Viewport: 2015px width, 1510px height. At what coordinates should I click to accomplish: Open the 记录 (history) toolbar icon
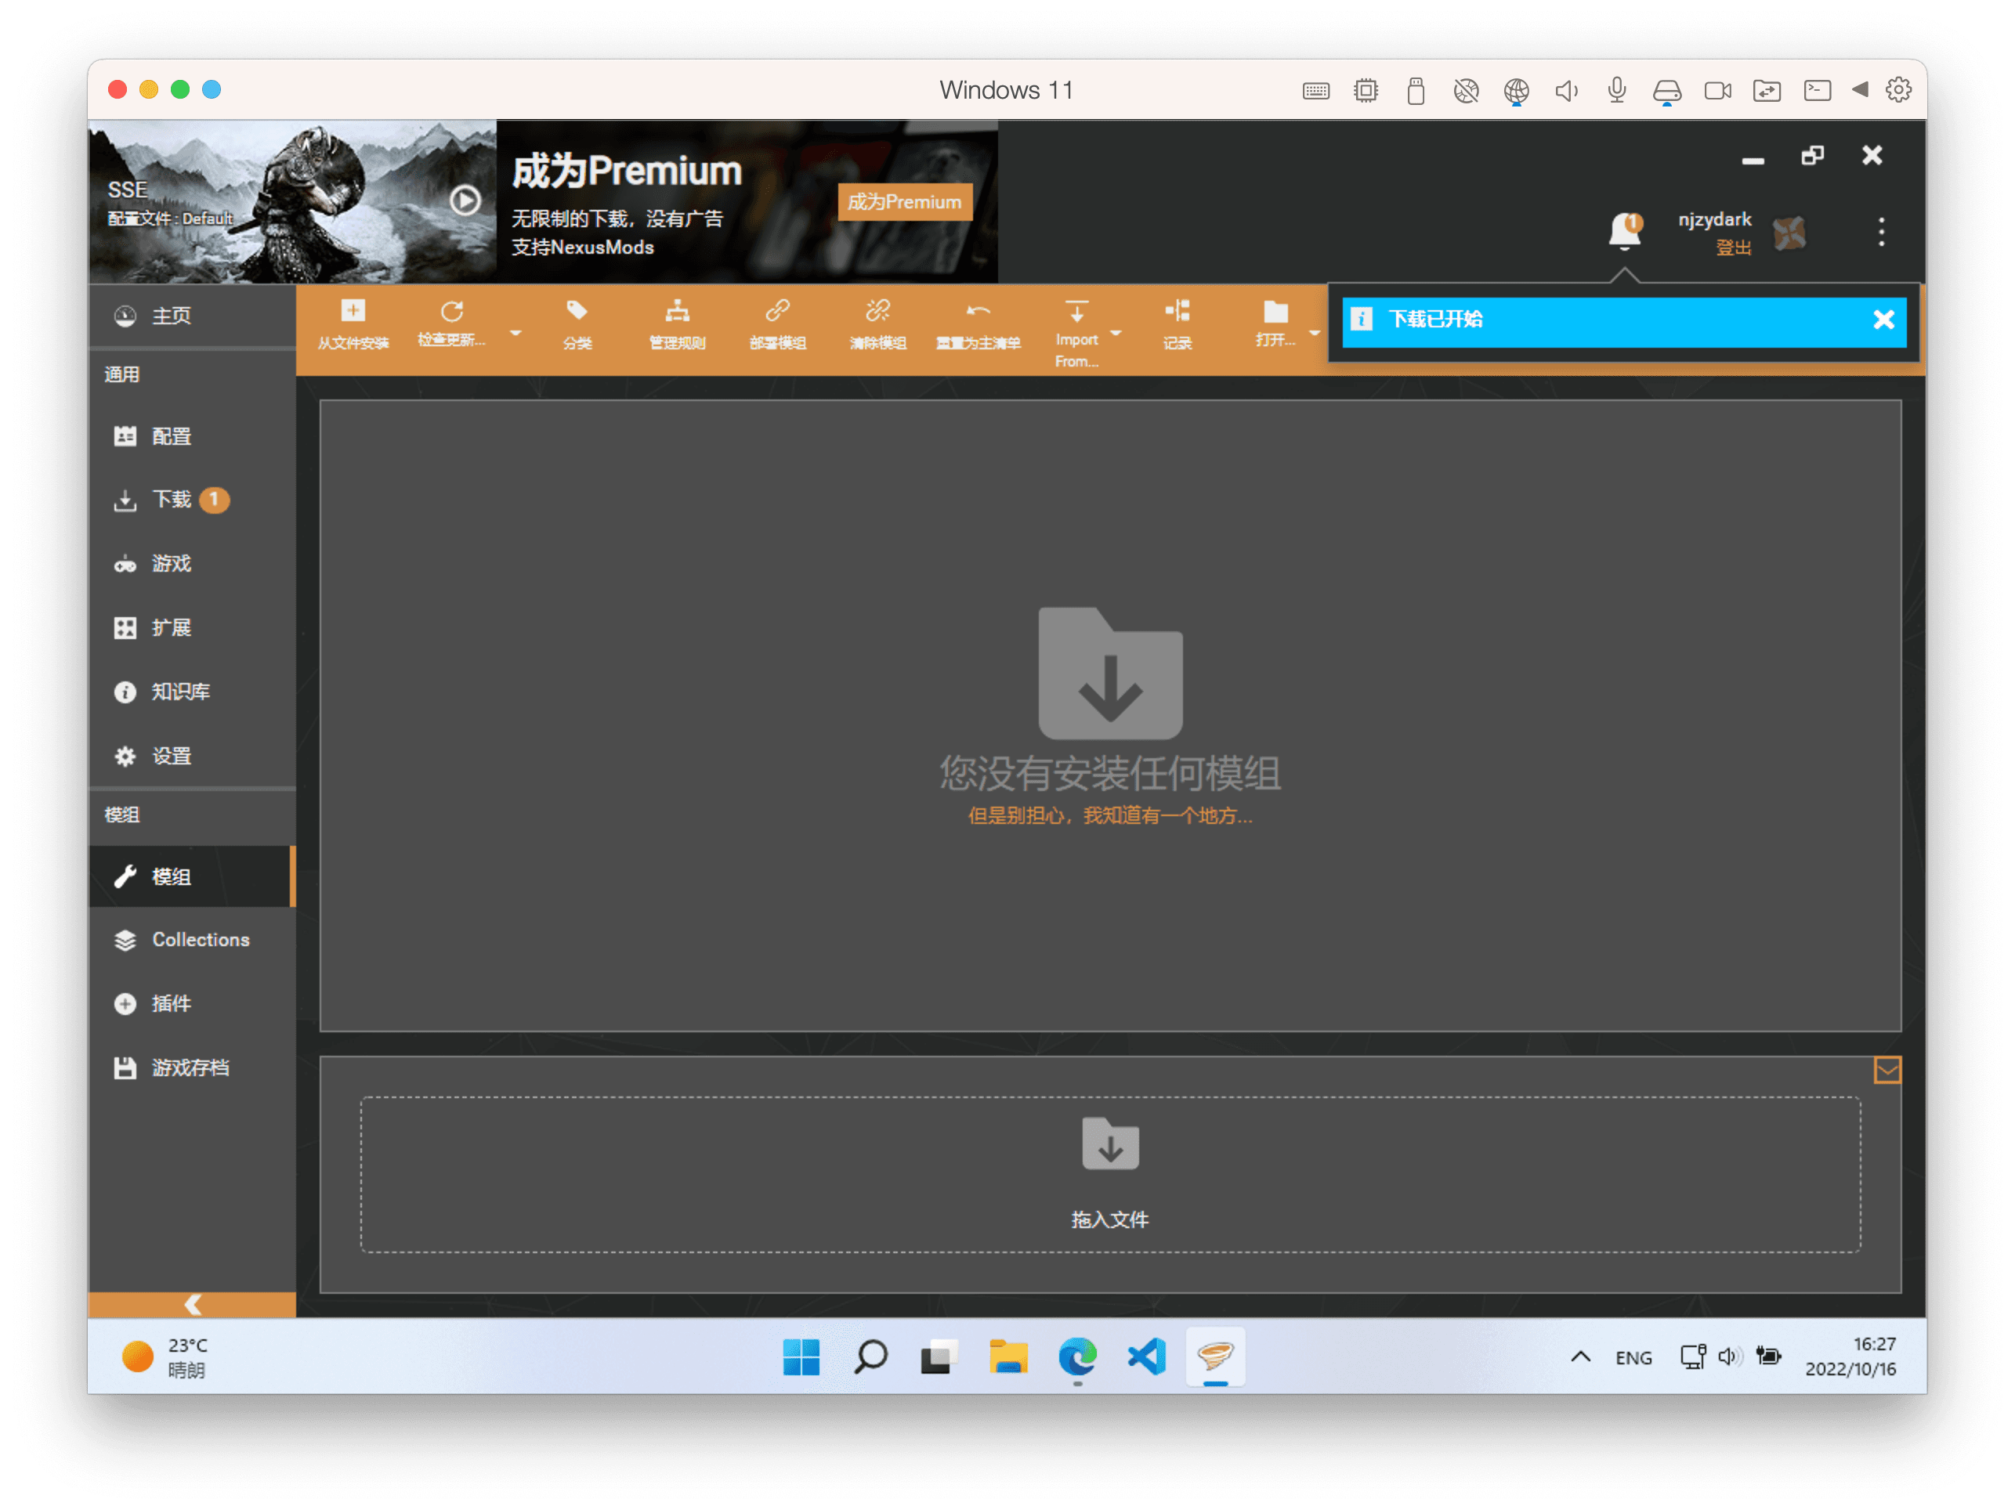[1177, 312]
